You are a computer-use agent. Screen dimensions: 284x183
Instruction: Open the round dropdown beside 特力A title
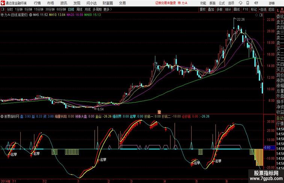coord(30,15)
